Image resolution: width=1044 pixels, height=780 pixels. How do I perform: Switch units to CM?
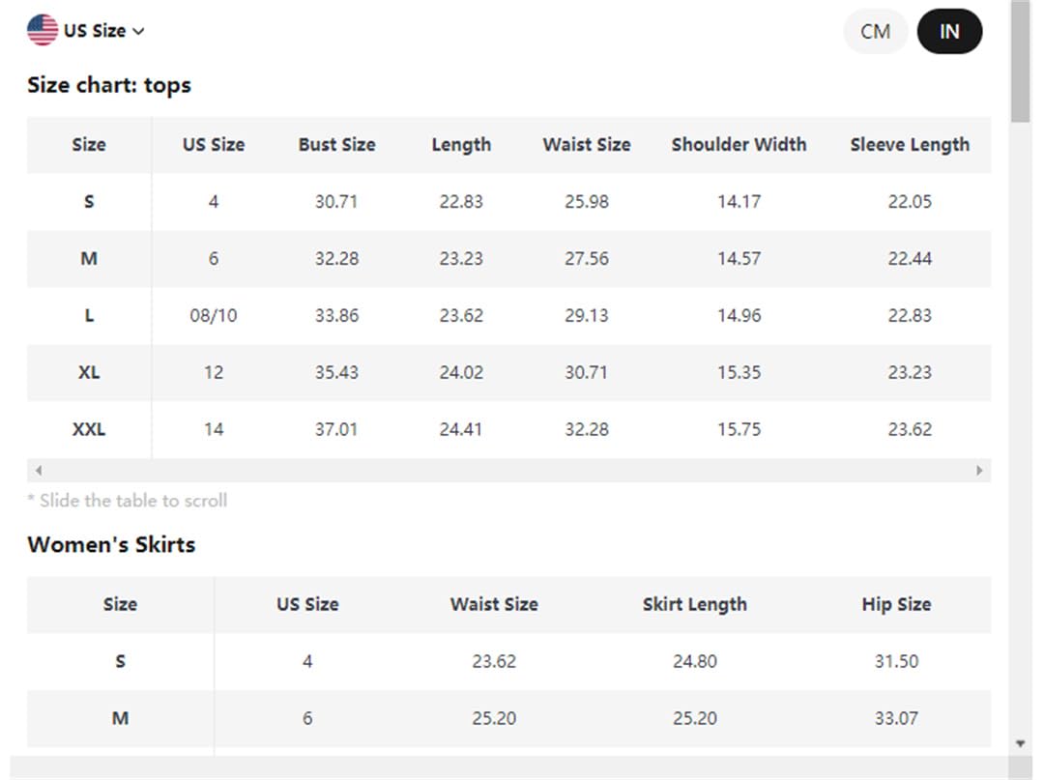point(875,31)
